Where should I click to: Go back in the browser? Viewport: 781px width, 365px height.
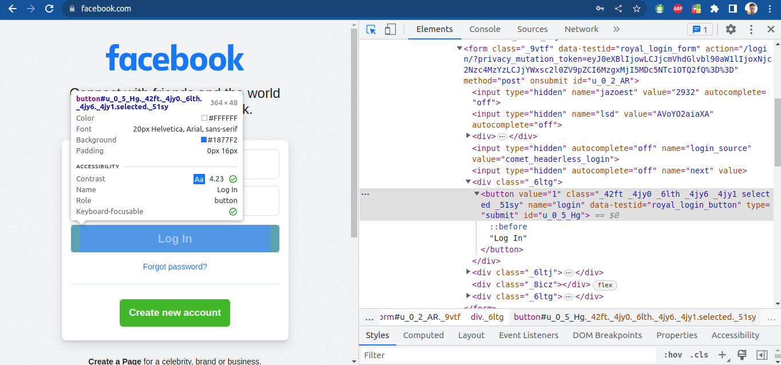point(13,9)
